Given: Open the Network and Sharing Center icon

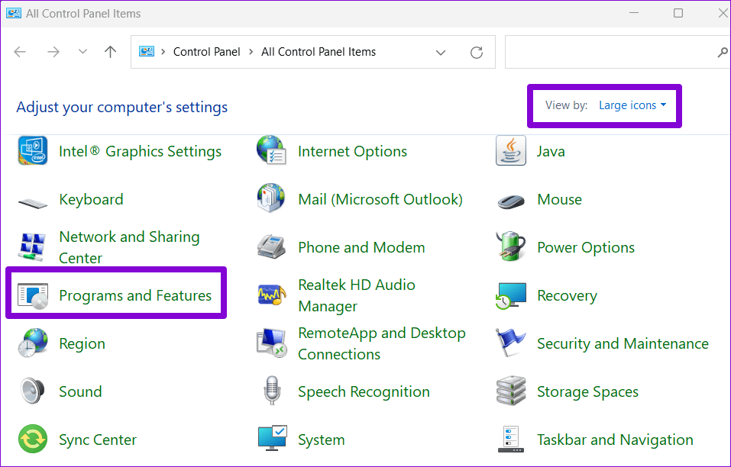Looking at the screenshot, I should point(33,246).
